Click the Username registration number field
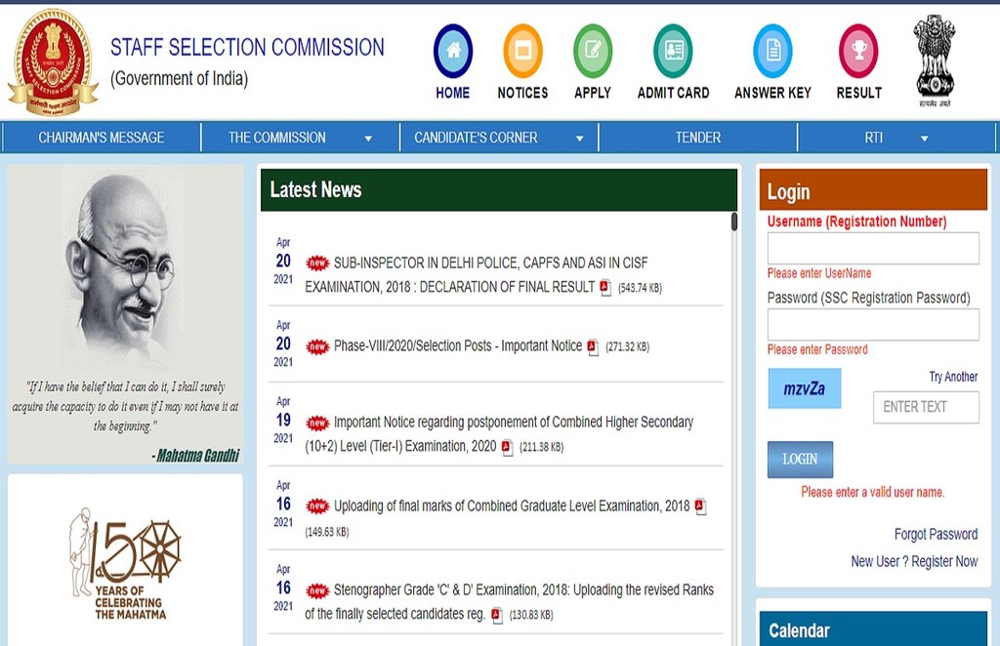1000x646 pixels. click(872, 248)
